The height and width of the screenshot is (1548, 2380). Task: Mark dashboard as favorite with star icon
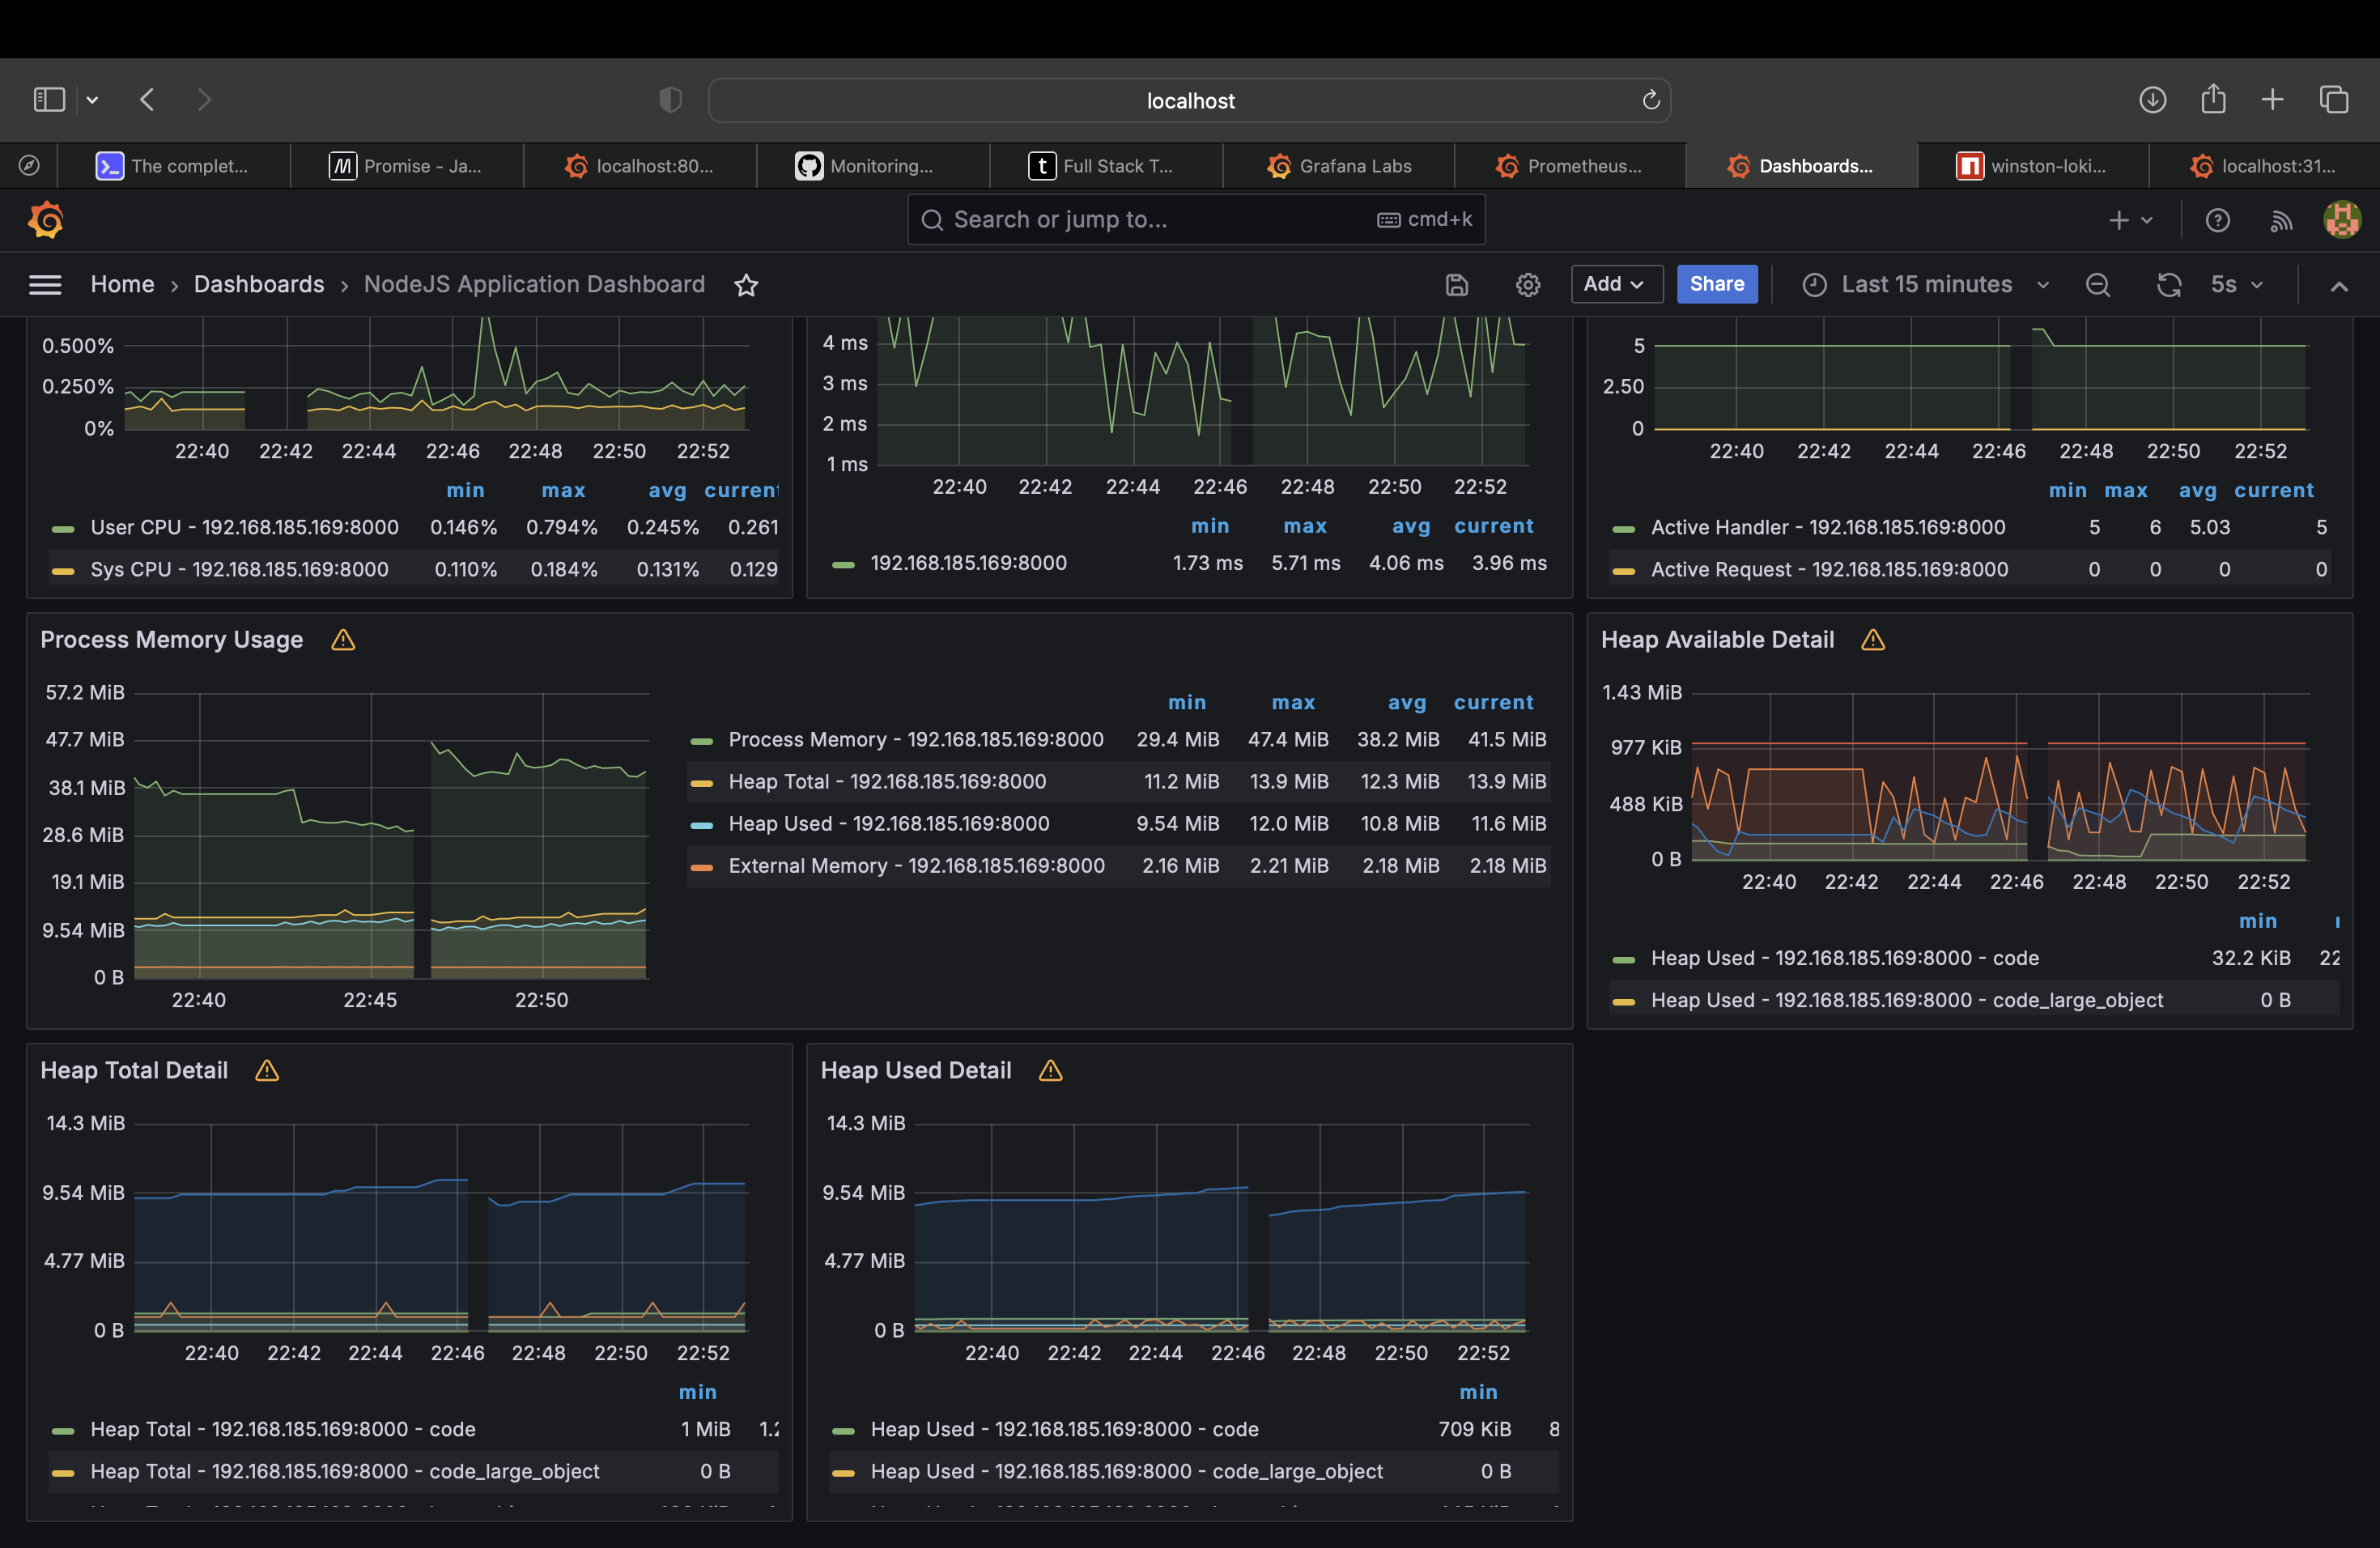(746, 285)
